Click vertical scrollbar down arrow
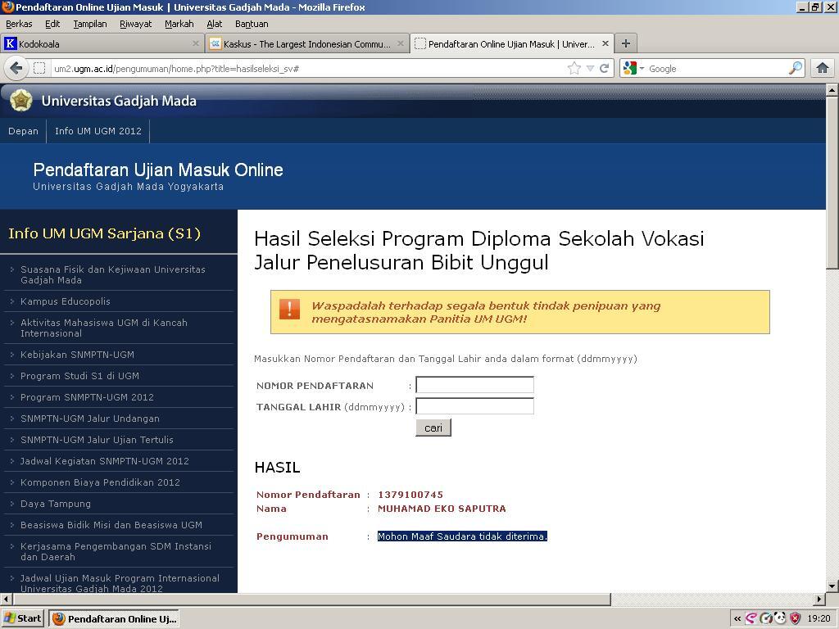Viewport: 839px width, 629px height. (832, 586)
